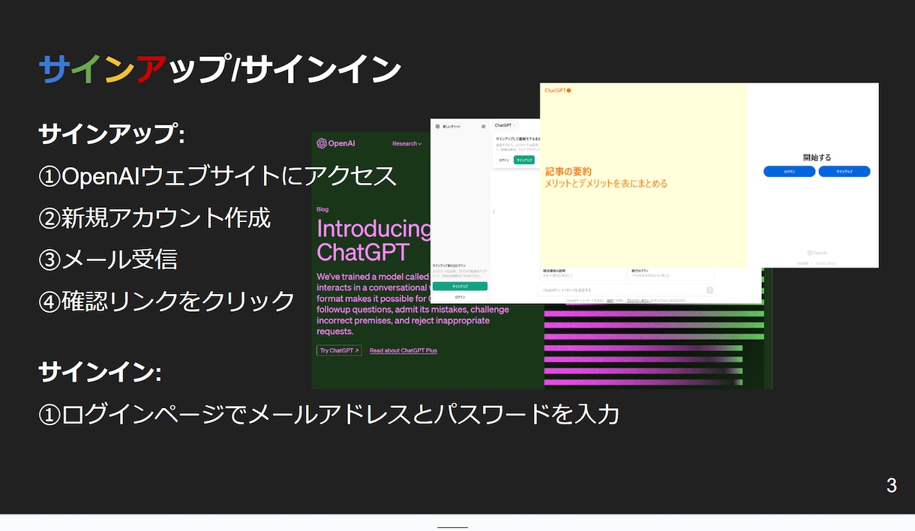Hit the send arrow in the ChatGPT message box

709,290
